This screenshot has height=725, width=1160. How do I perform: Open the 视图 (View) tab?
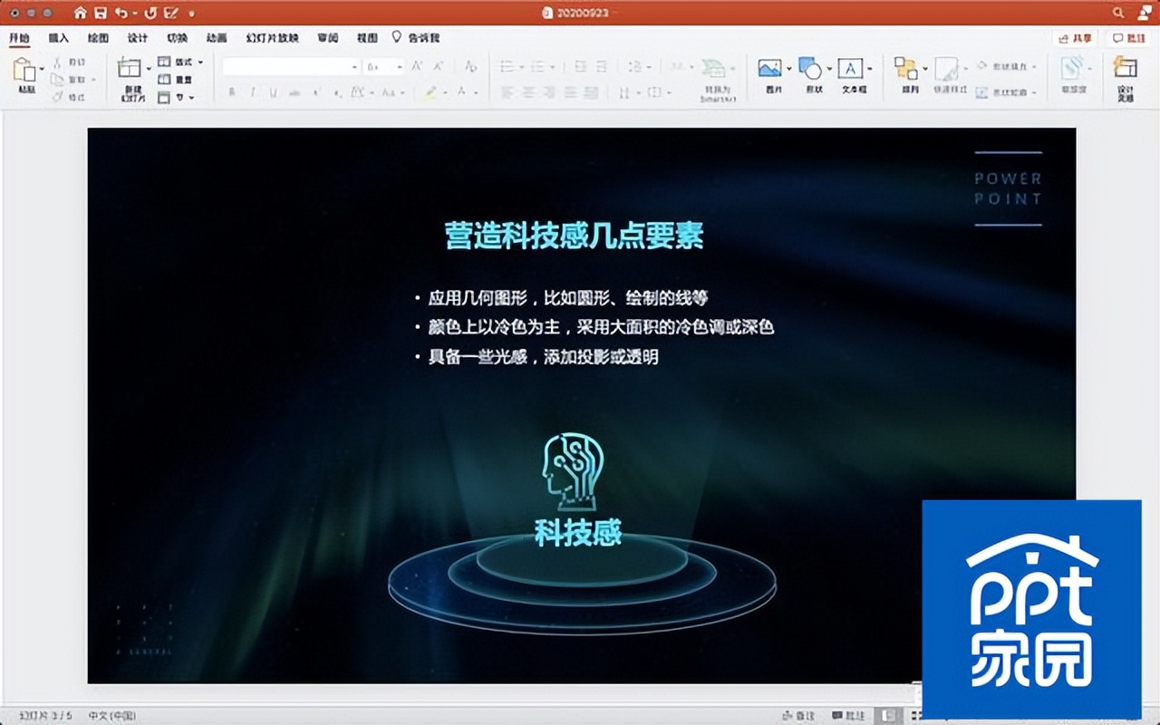tap(367, 38)
